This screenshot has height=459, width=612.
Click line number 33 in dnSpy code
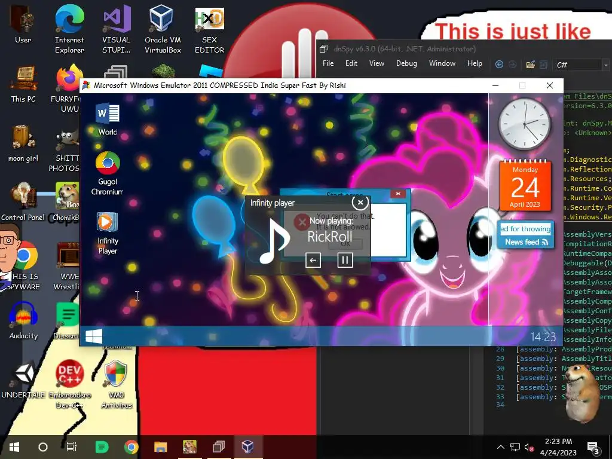500,397
